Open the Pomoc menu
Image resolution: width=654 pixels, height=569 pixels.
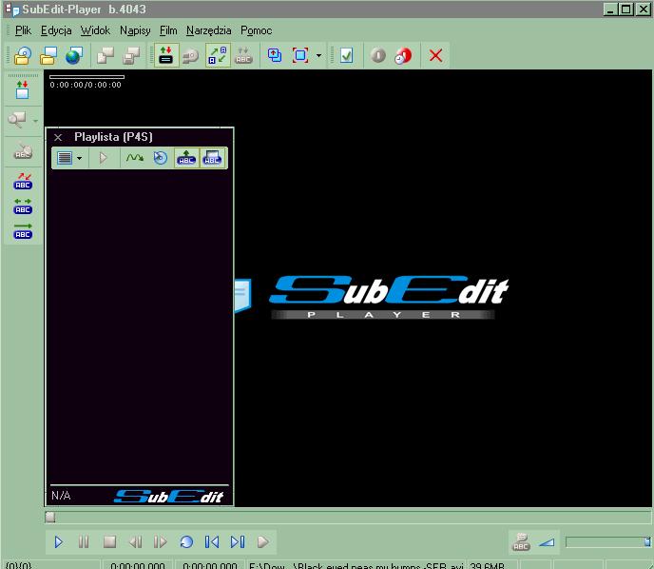coord(256,30)
